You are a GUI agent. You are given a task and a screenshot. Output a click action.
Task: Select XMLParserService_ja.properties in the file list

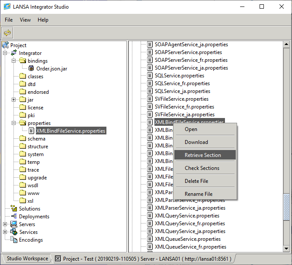tap(190, 208)
